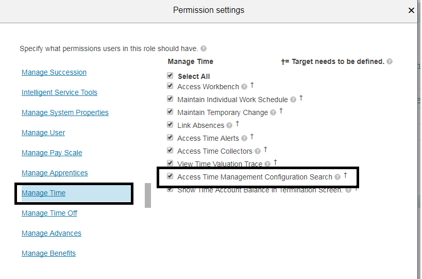Open the Manage Benefits category link
This screenshot has width=422, height=279.
click(48, 253)
